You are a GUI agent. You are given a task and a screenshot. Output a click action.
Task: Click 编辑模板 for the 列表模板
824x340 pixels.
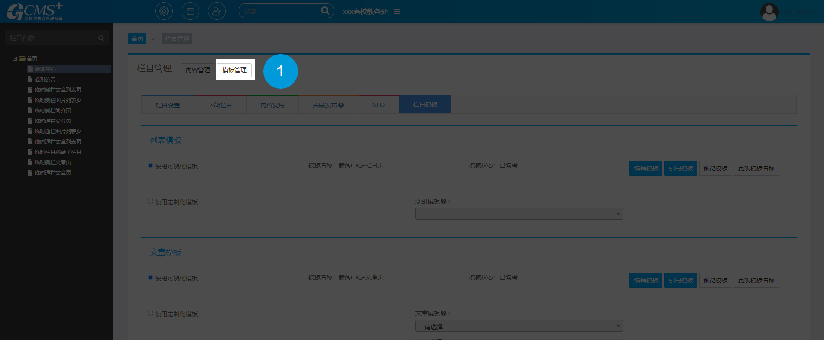[x=646, y=168]
